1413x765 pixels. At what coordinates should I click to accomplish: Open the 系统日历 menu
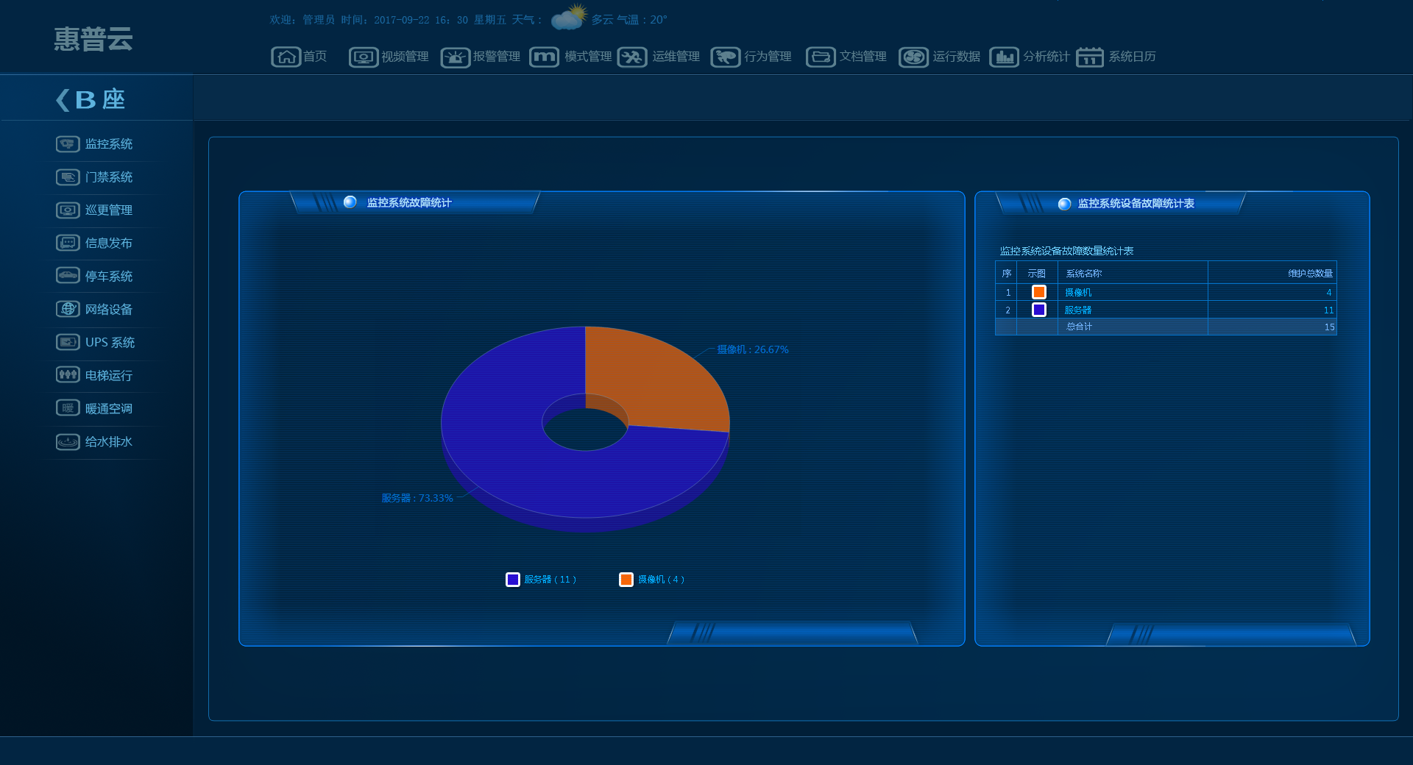click(1132, 57)
